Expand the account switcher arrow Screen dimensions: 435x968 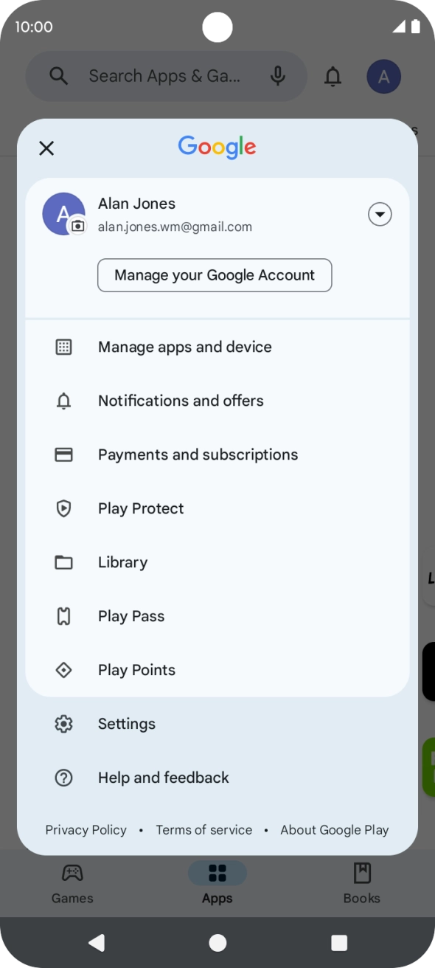(380, 215)
